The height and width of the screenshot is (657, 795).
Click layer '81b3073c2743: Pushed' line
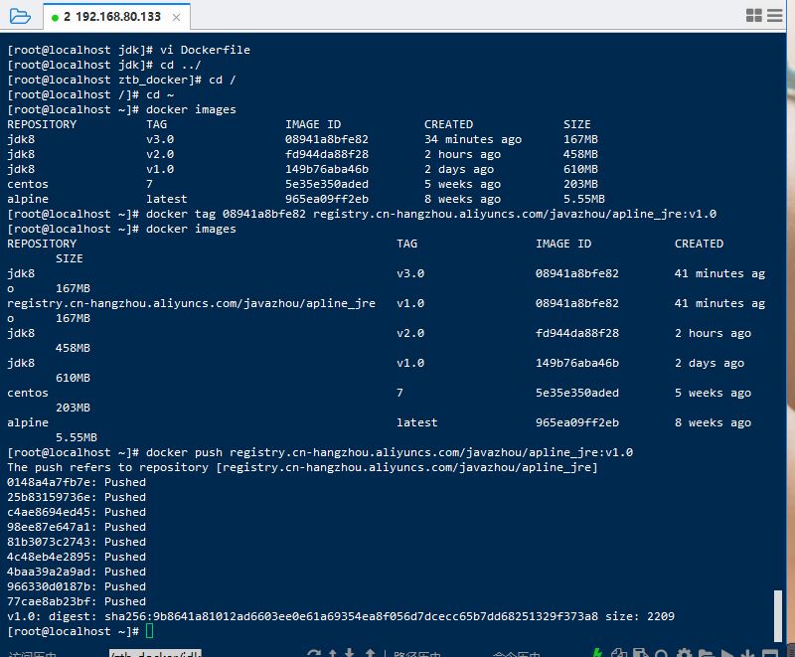click(x=77, y=542)
